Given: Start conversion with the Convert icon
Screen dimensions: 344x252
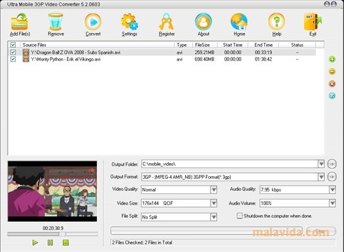Looking at the screenshot, I should click(x=93, y=21).
